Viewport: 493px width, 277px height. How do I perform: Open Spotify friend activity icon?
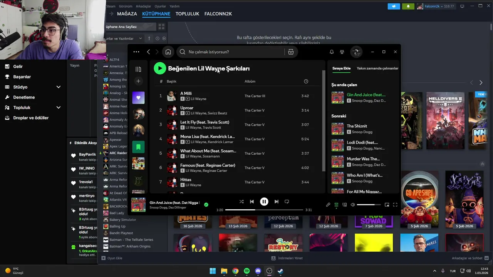pos(342,52)
